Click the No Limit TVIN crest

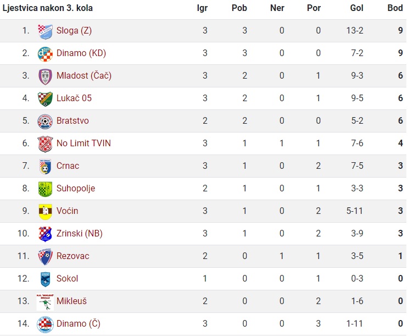(x=45, y=144)
